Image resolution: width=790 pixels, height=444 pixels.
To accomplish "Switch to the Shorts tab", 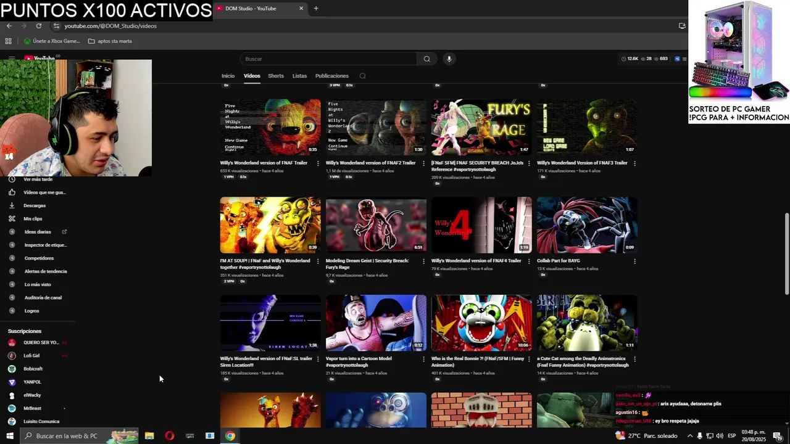I will click(276, 76).
